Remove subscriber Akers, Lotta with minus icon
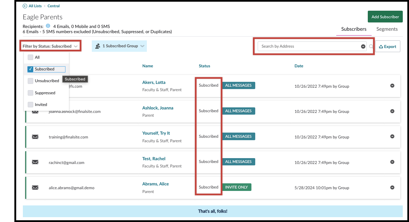The width and height of the screenshot is (409, 222). click(392, 86)
